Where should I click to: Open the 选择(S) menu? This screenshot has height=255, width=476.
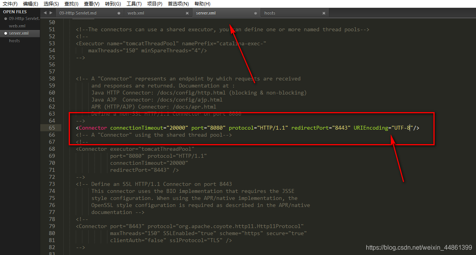tap(51, 4)
